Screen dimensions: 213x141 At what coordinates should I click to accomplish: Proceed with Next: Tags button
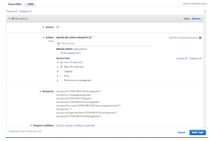click(x=198, y=133)
